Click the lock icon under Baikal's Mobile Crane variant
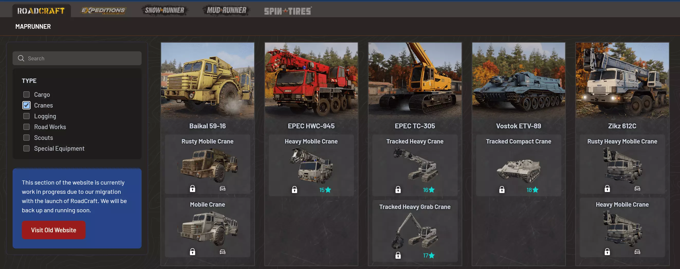This screenshot has width=680, height=269. pyautogui.click(x=192, y=252)
